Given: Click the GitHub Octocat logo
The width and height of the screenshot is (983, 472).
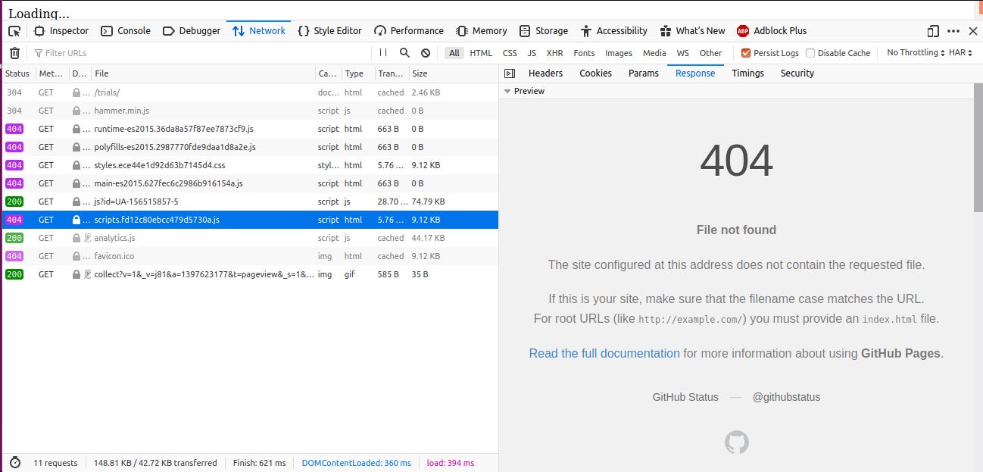Looking at the screenshot, I should tap(737, 442).
